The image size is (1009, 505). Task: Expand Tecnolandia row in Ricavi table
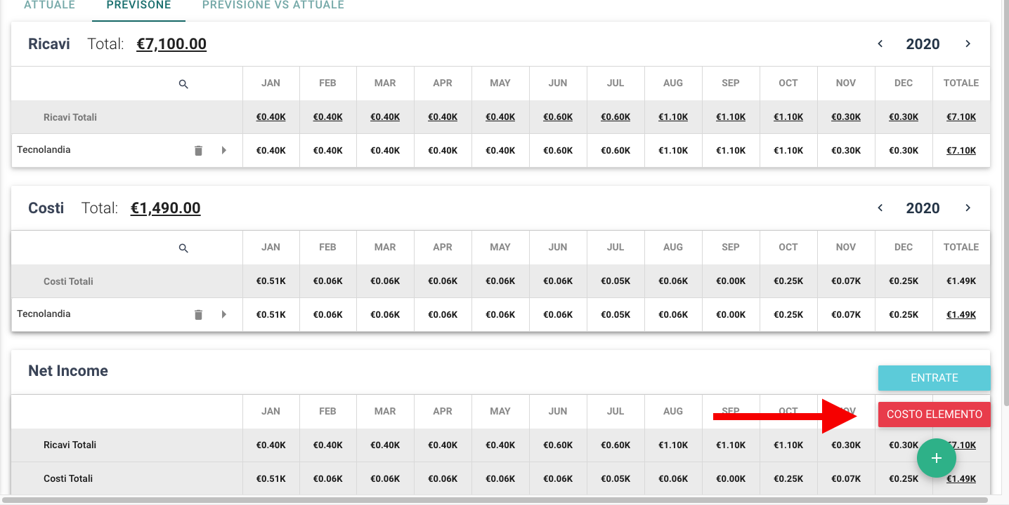(224, 150)
